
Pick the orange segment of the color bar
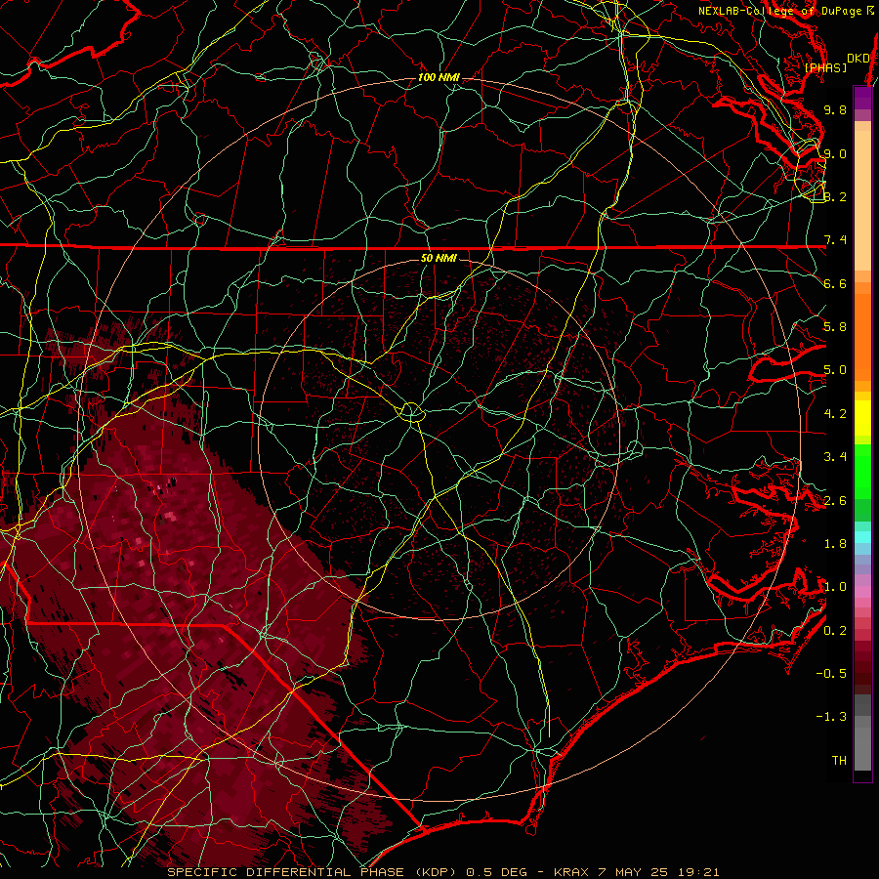862,338
